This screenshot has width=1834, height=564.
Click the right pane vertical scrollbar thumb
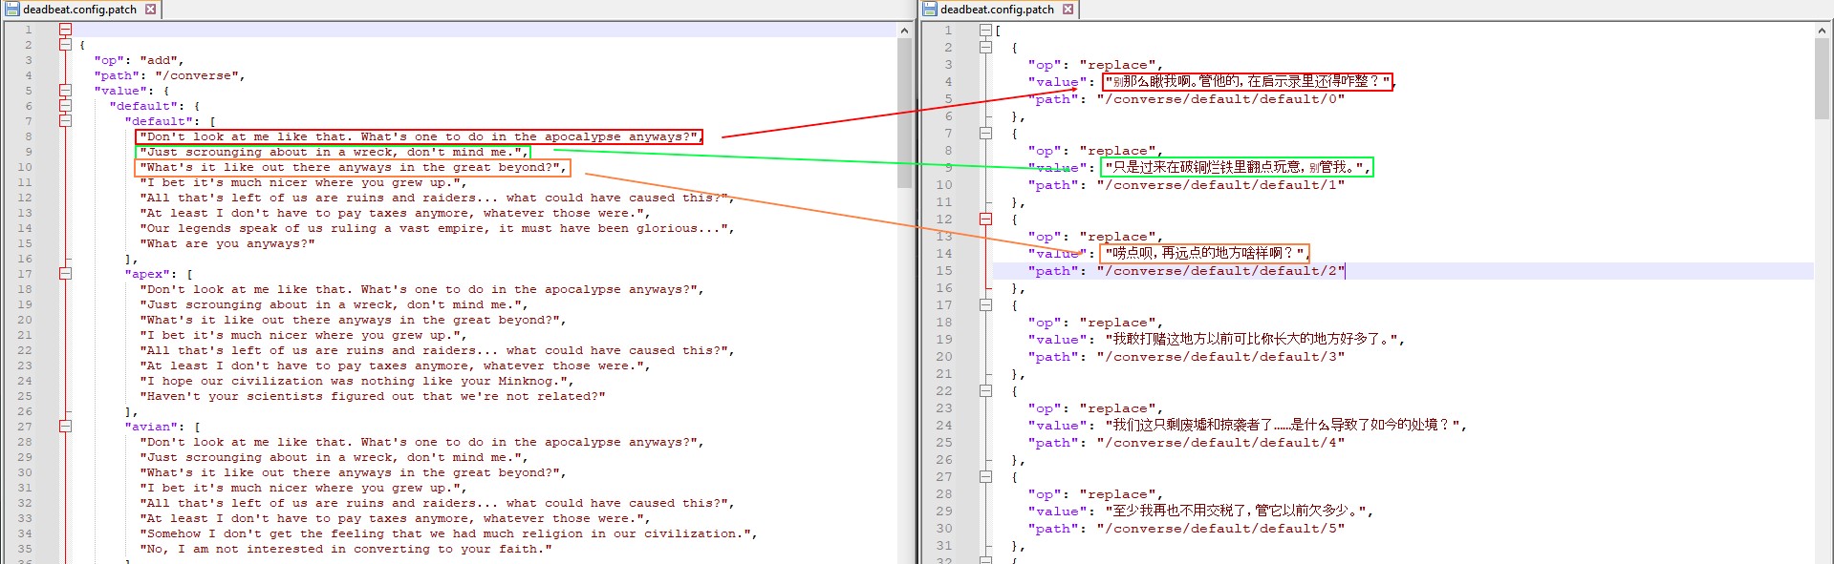(x=1822, y=79)
